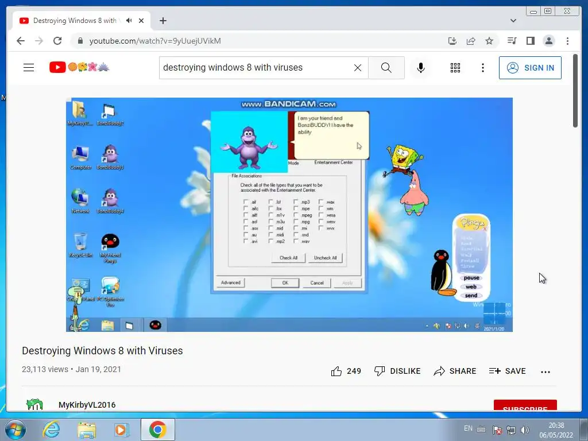This screenshot has width=588, height=441.
Task: Click the browser back arrow
Action: click(x=21, y=41)
